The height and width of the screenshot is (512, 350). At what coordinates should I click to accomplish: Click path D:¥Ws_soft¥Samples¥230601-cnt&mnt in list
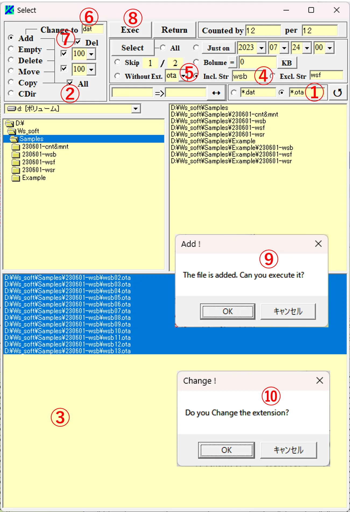(x=224, y=114)
